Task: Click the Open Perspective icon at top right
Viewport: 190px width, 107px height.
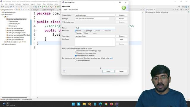Action: tap(183, 7)
